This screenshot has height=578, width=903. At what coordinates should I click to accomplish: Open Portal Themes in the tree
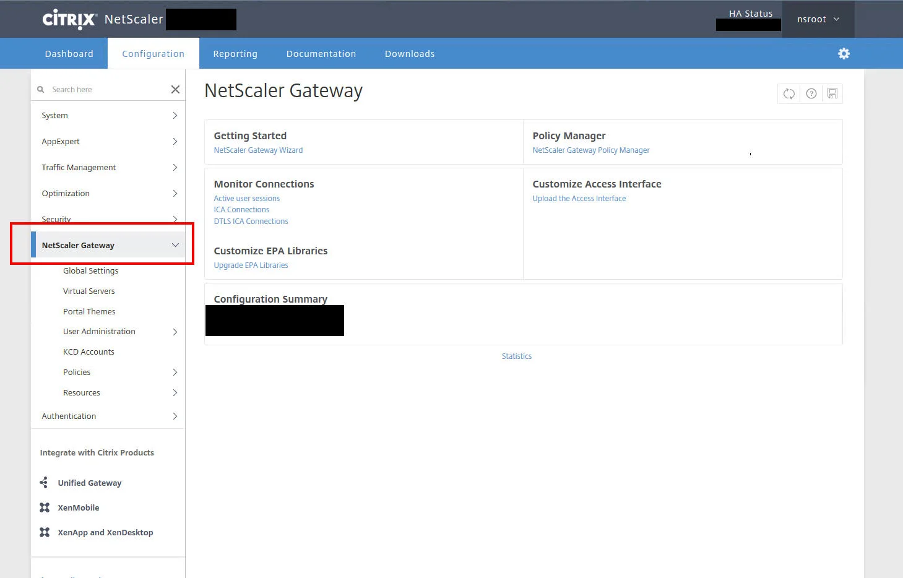pos(89,312)
